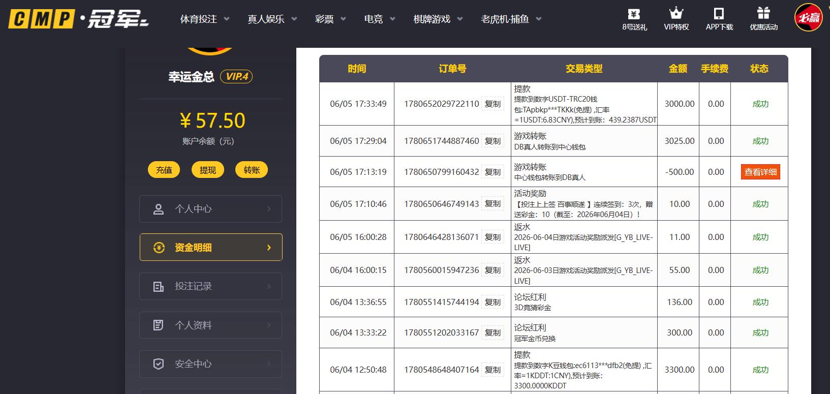Click the 安全中心 shield icon

point(159,364)
